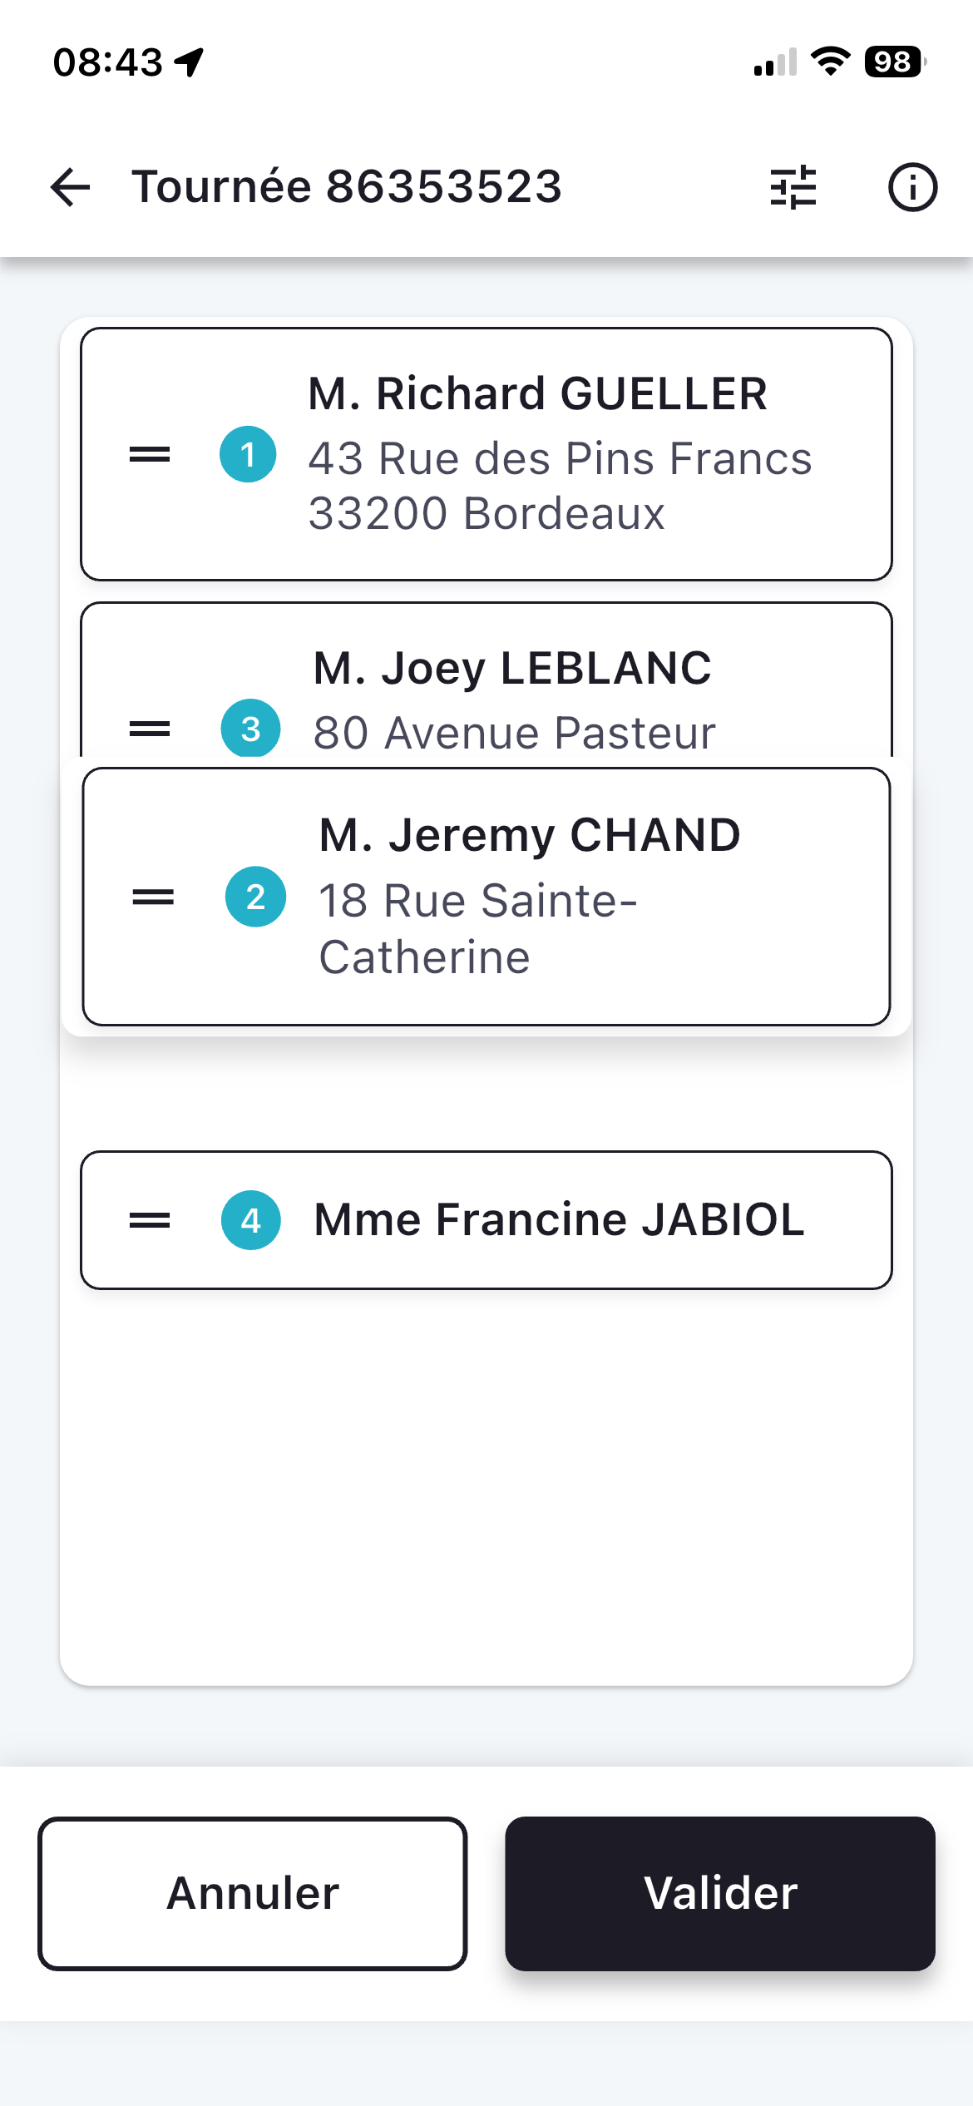973x2106 pixels.
Task: Tap stop number 3 badge
Action: pyautogui.click(x=250, y=728)
